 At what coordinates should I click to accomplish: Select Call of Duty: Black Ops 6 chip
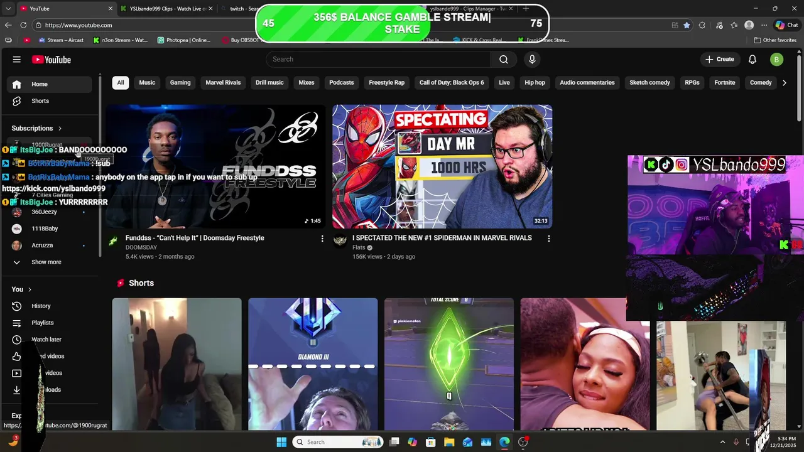click(x=452, y=82)
